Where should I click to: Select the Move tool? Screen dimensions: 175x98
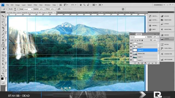[x=3, y=16]
